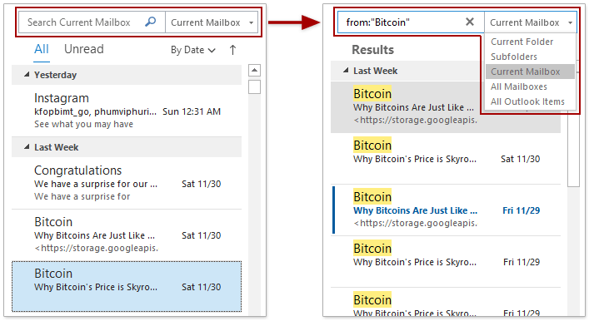This screenshot has width=589, height=321.
Task: Choose All Outlook Items in scope menu
Action: pos(527,101)
